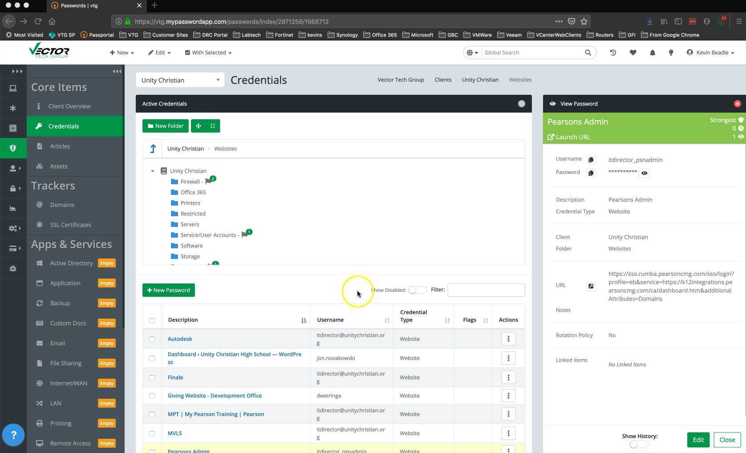Toggle the Show Disabled switch

tap(417, 290)
